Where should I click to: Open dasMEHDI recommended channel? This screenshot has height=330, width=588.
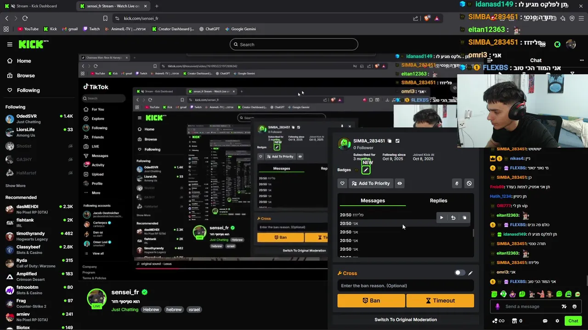39,209
